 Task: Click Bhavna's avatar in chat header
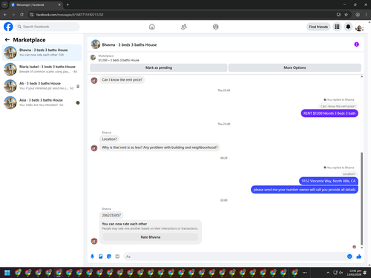coord(96,44)
